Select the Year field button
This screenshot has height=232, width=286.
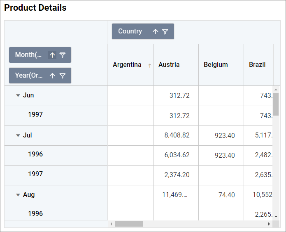(28, 76)
